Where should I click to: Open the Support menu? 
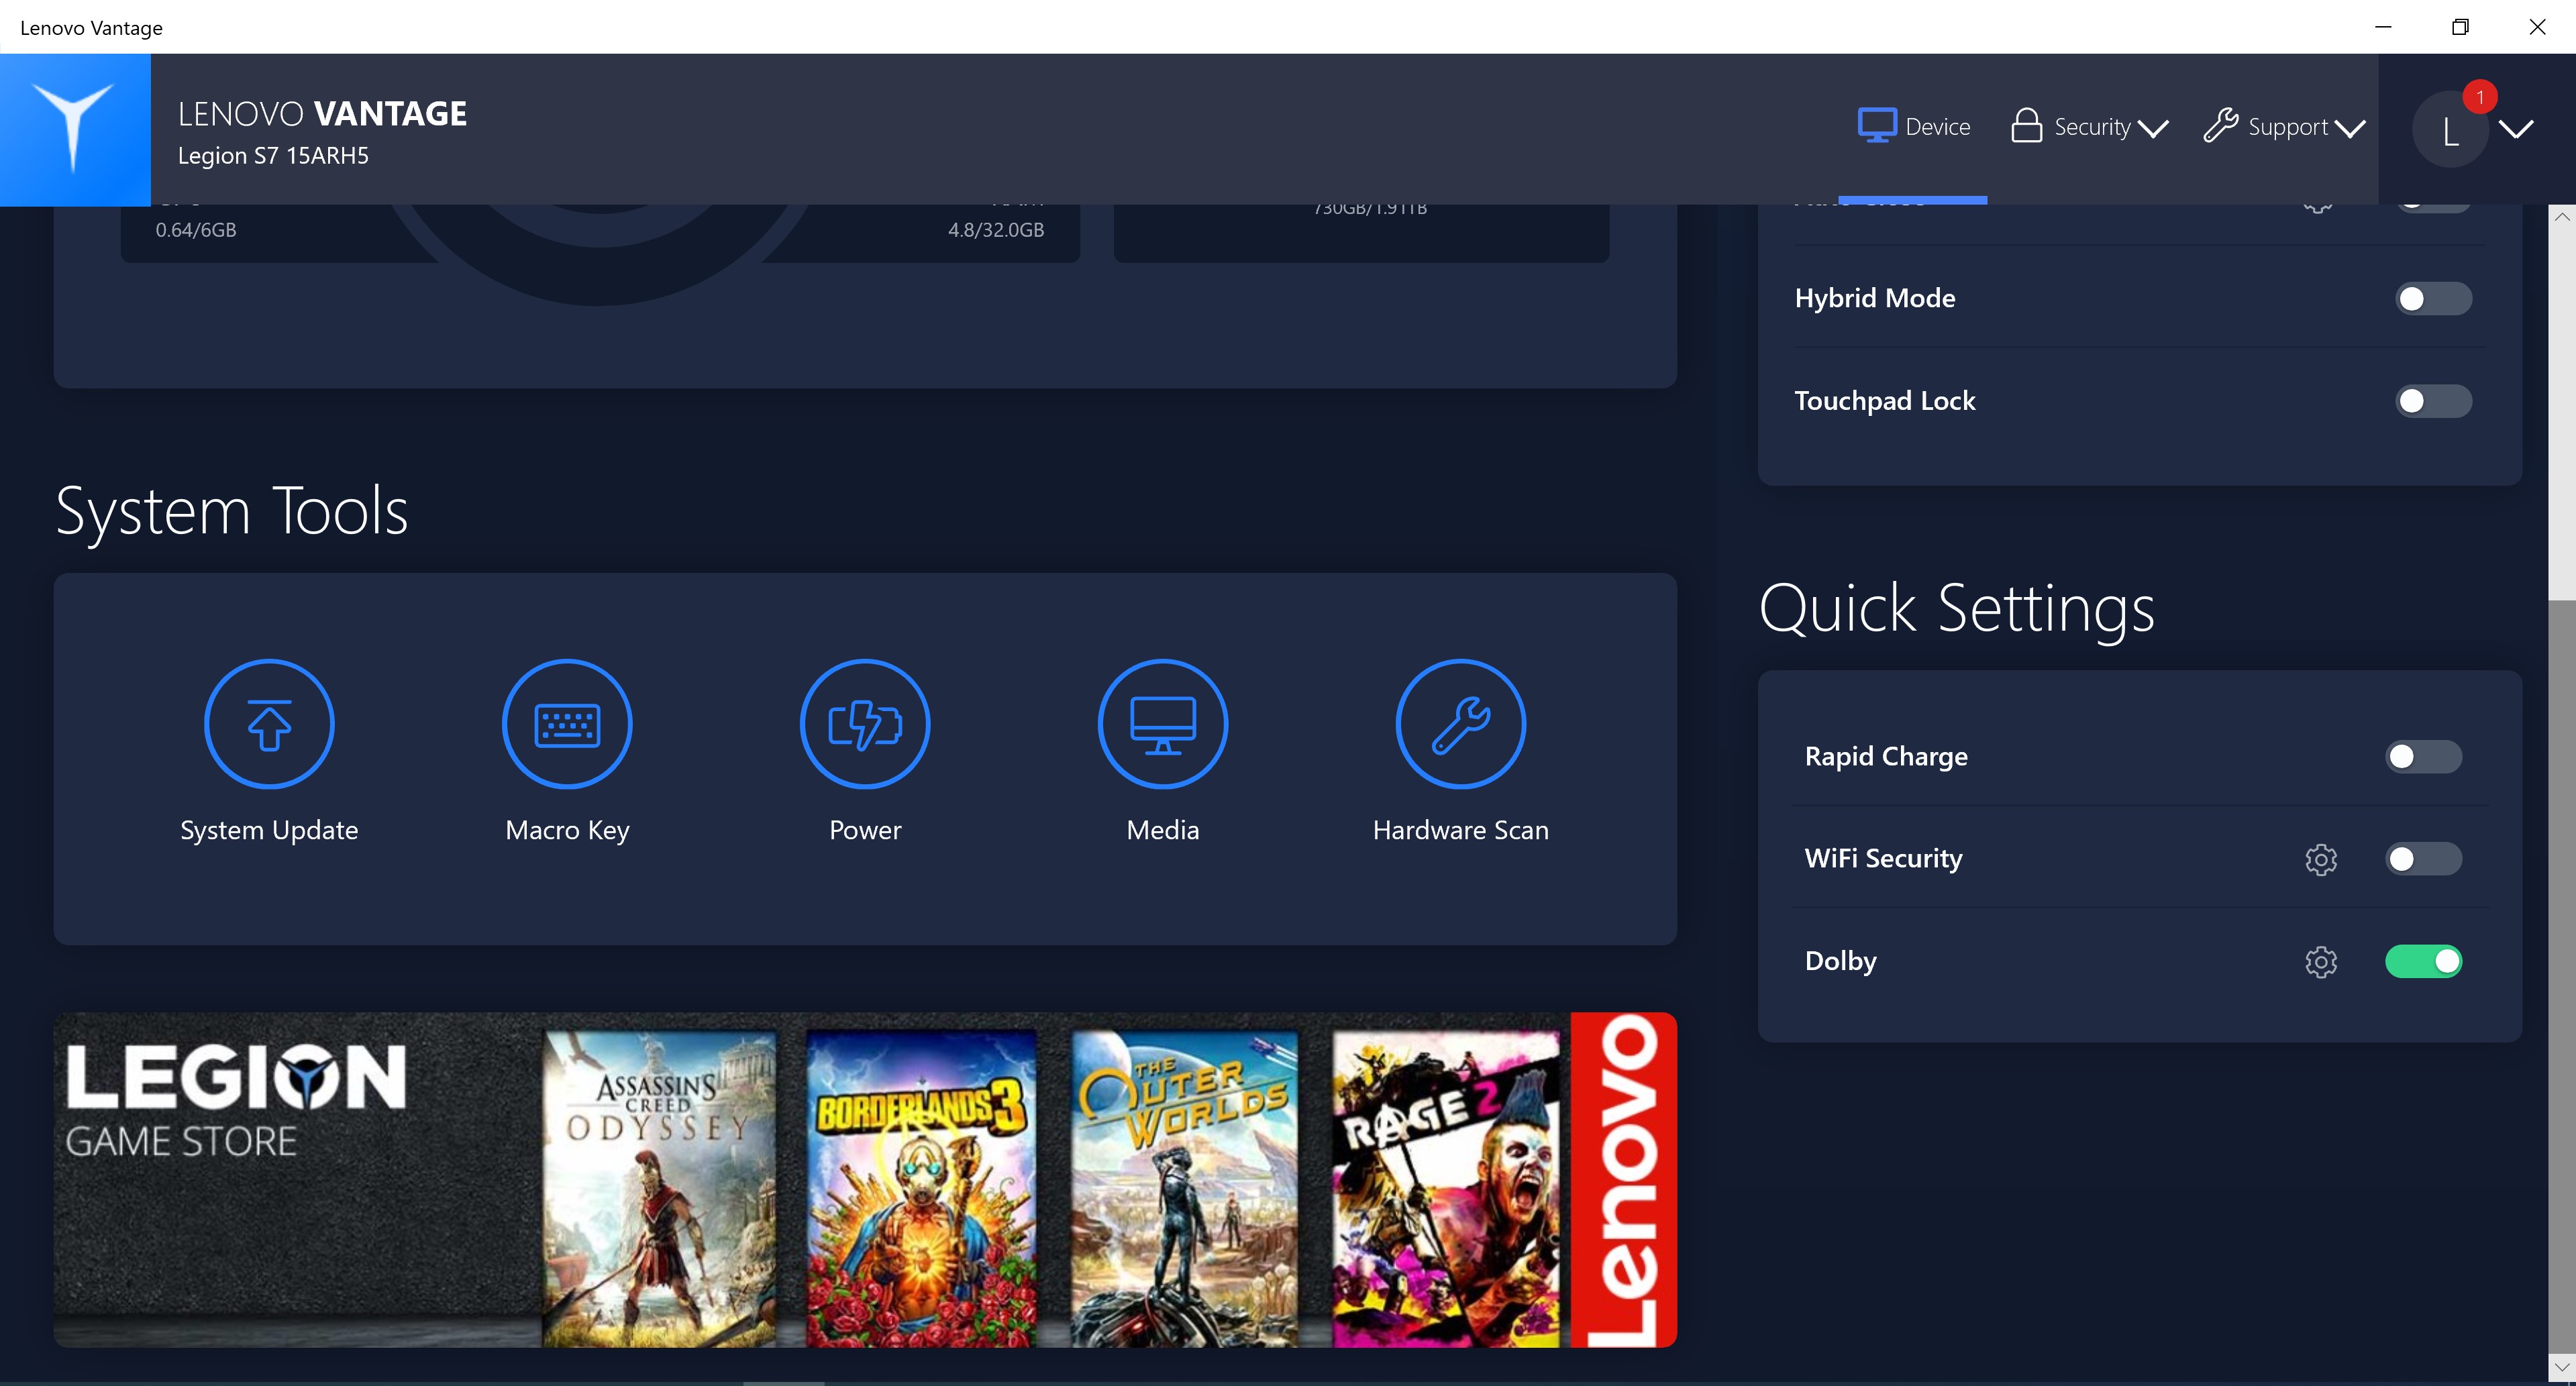tap(2284, 127)
